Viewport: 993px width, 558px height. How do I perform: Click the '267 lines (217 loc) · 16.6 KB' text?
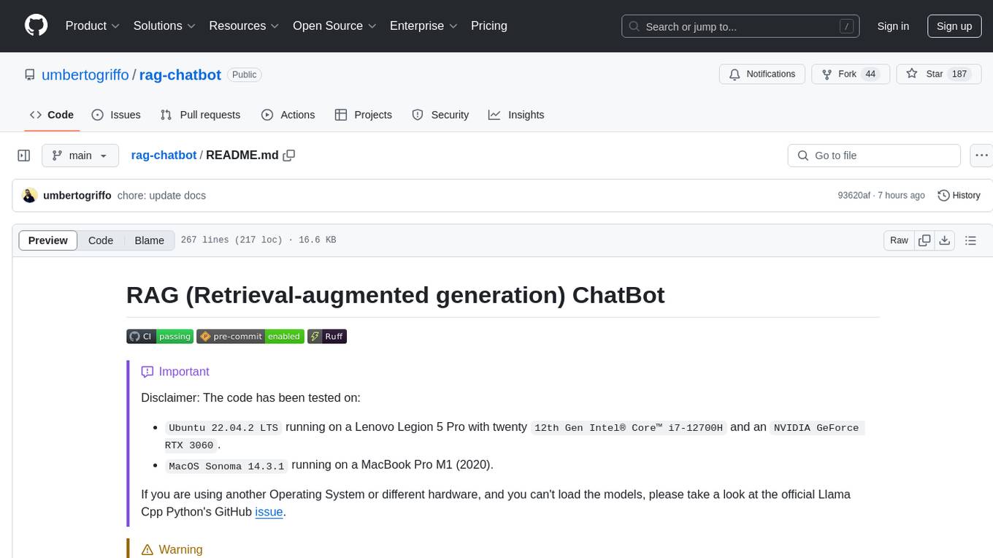click(258, 240)
